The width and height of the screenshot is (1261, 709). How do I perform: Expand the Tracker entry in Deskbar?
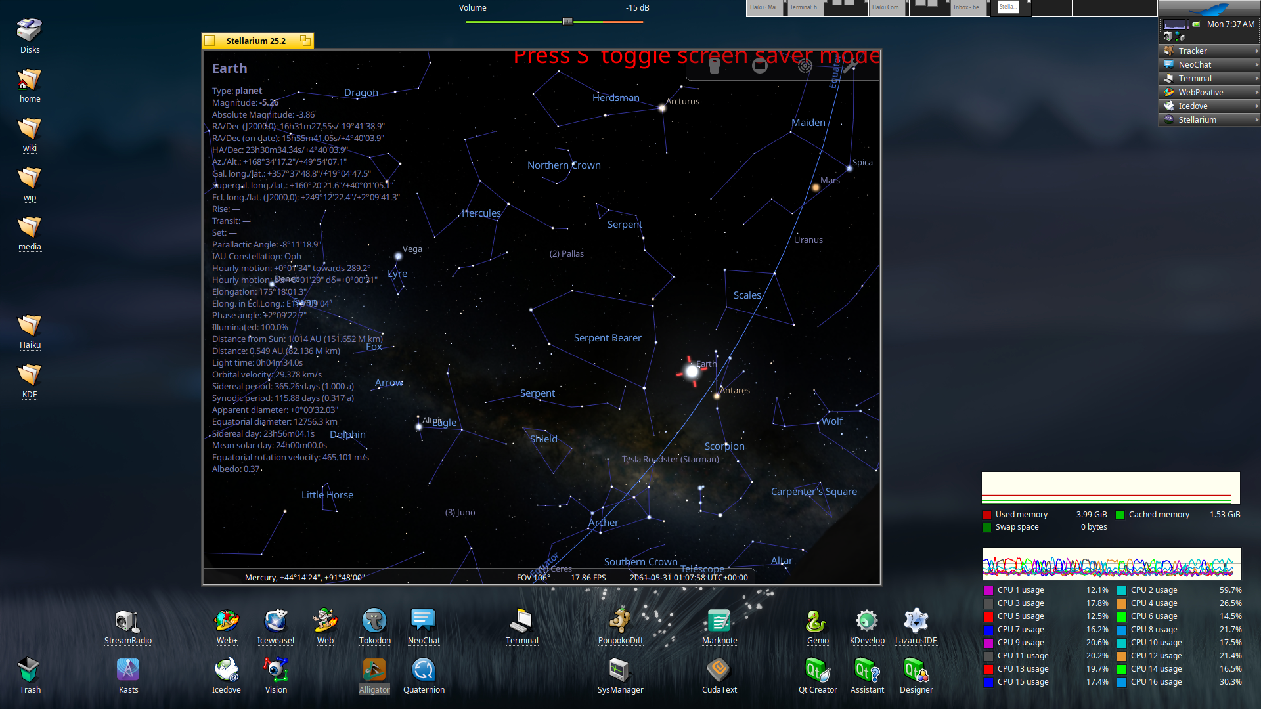tap(1209, 51)
